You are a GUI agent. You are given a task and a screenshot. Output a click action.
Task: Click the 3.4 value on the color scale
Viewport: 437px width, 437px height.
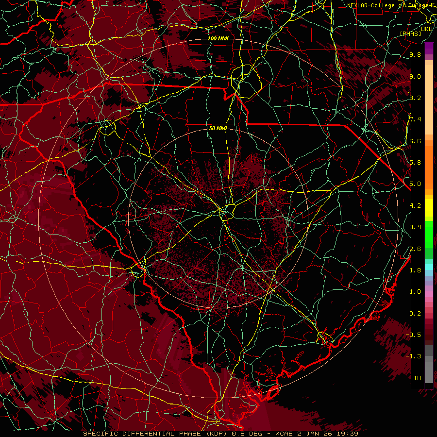[x=415, y=227]
